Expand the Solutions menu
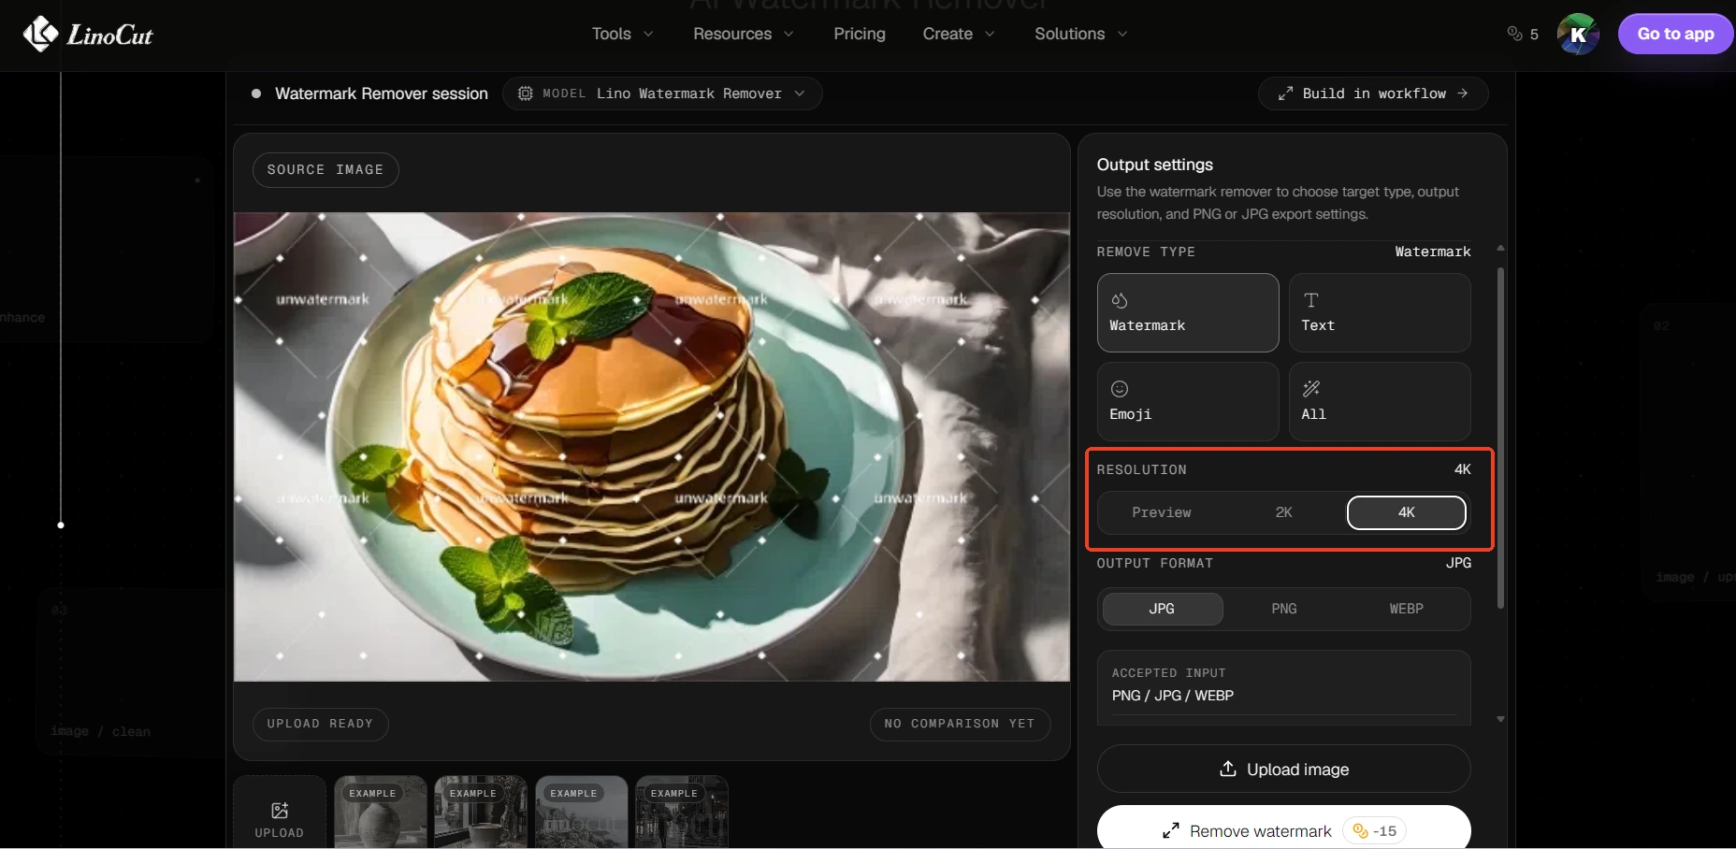 point(1081,34)
